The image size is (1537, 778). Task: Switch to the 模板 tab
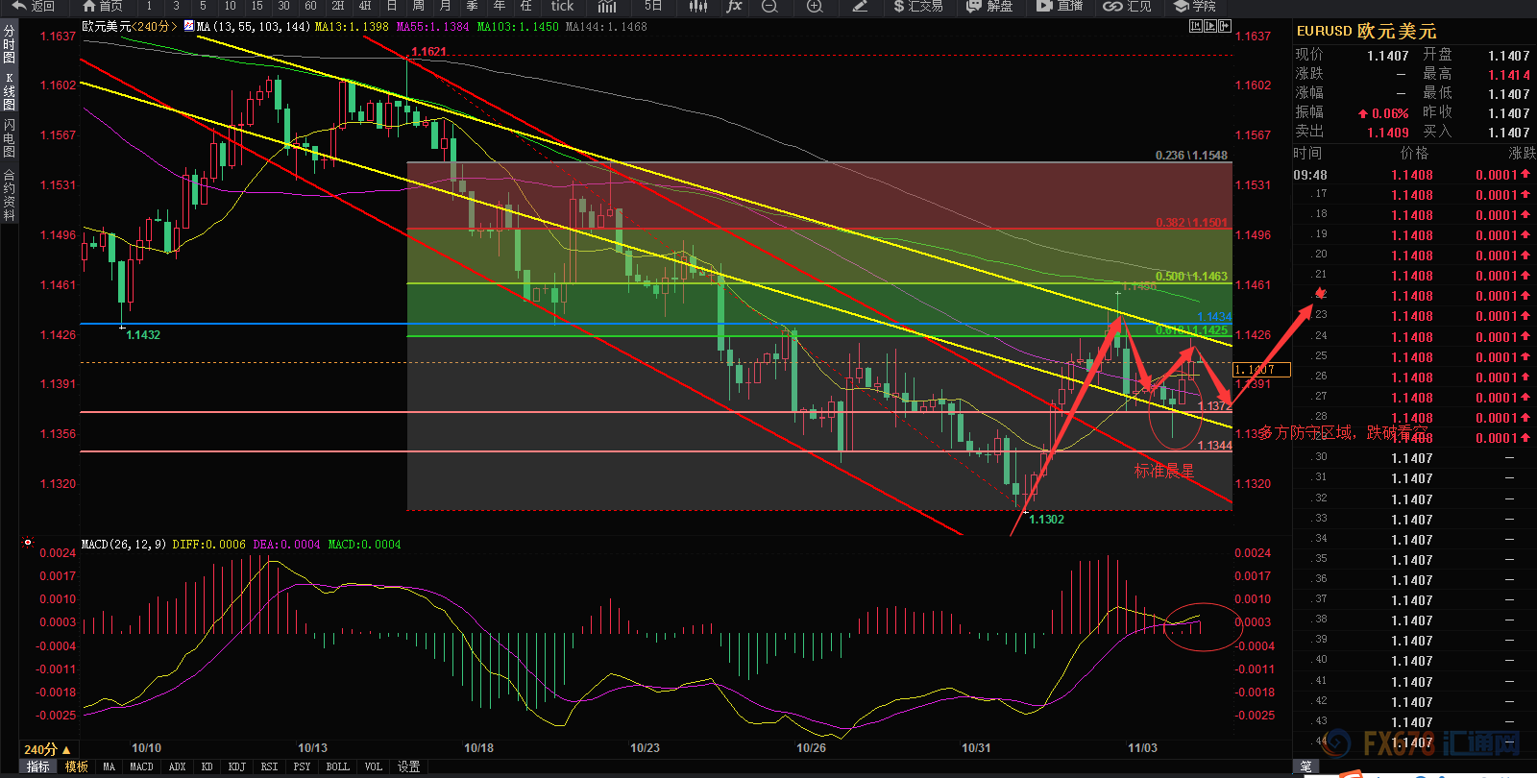pos(76,766)
